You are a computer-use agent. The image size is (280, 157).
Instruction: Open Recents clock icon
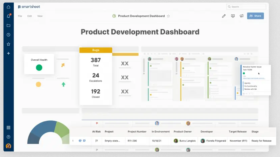tap(8, 35)
